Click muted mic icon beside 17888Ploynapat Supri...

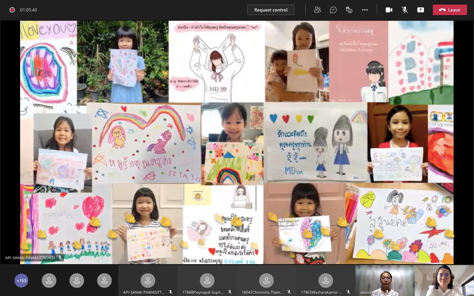click(x=230, y=292)
